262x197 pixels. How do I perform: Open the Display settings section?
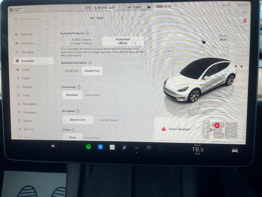pyautogui.click(x=27, y=87)
